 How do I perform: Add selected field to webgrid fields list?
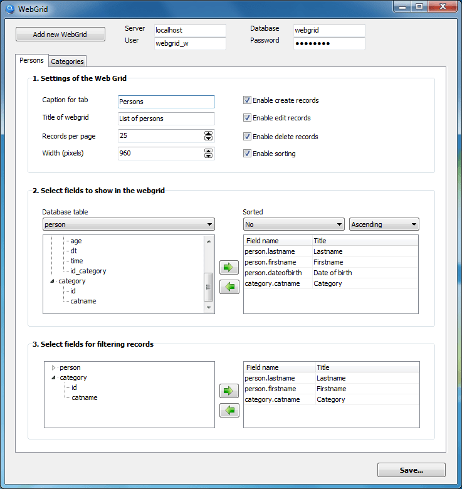tap(229, 267)
